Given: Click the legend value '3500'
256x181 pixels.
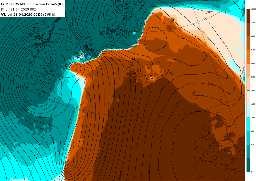Looking at the screenshot, I should click(x=253, y=50).
